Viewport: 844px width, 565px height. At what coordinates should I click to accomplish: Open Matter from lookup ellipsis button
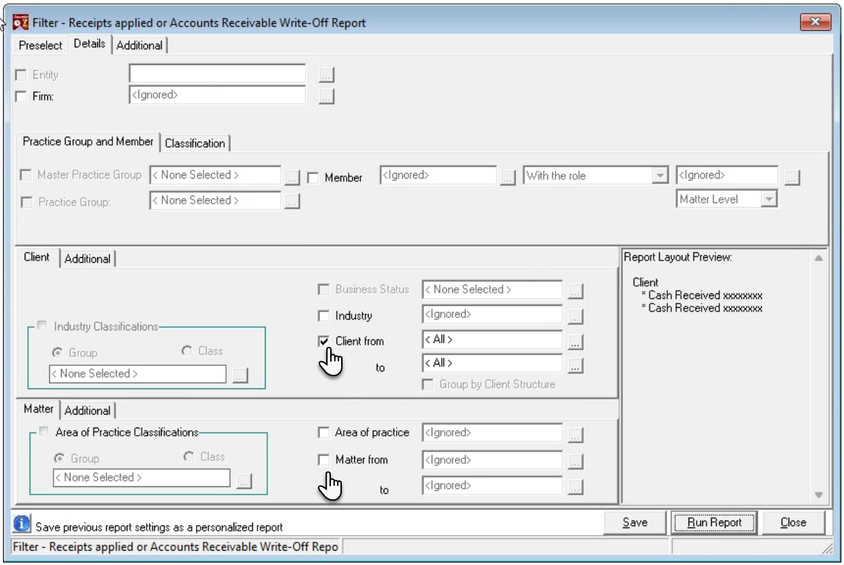575,461
